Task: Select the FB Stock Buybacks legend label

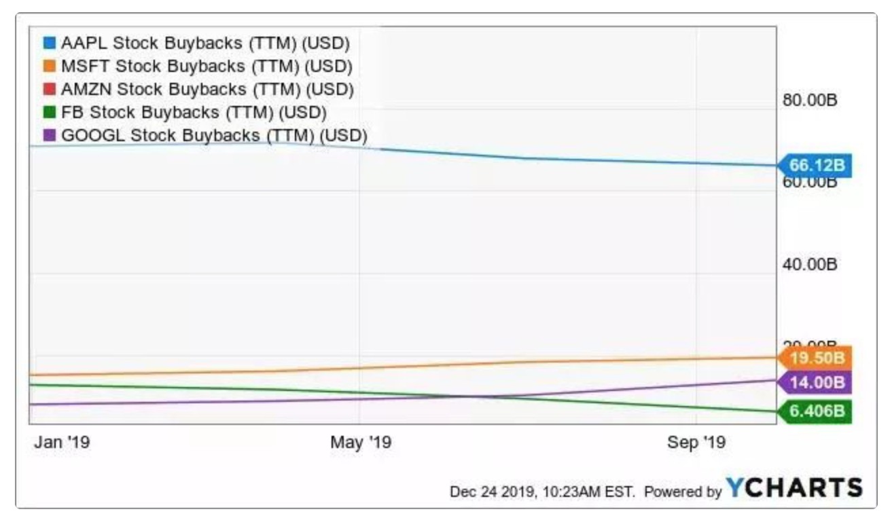Action: click(x=194, y=111)
